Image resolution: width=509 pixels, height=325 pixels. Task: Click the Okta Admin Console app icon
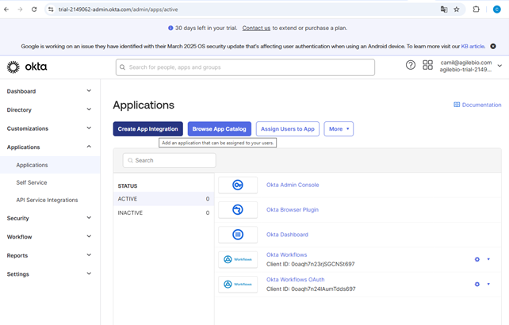coord(238,185)
